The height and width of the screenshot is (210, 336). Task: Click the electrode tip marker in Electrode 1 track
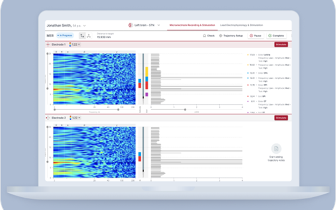pos(143,98)
